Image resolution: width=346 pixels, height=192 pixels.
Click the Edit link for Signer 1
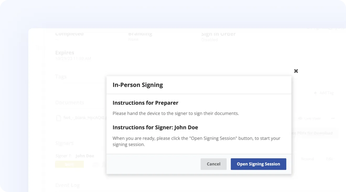pos(329,159)
